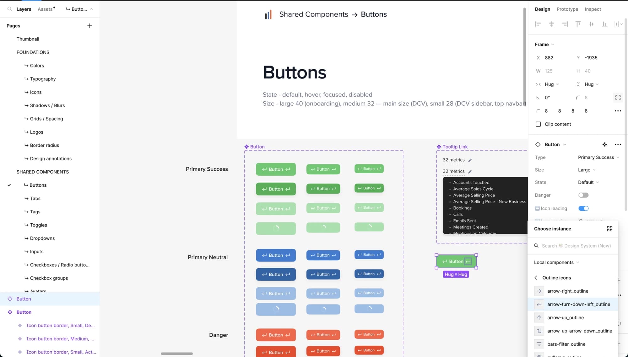Click the search icon in the Layers panel
This screenshot has width=628, height=357.
(x=10, y=9)
